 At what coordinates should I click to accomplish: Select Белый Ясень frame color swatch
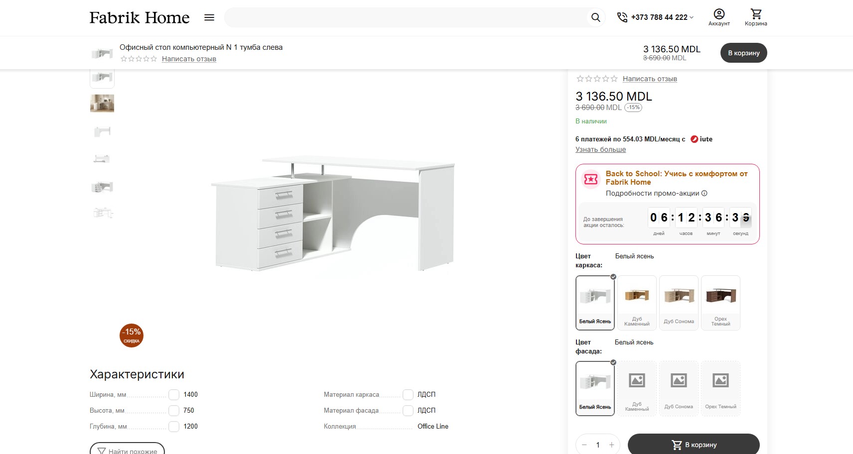[595, 303]
